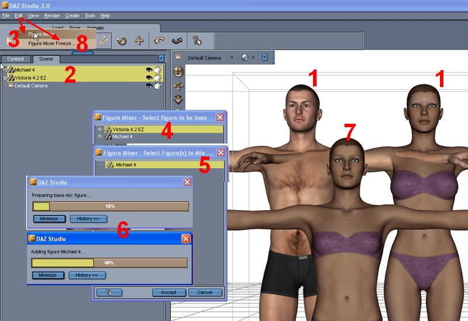The width and height of the screenshot is (468, 321).
Task: Expand Victoria 4.2 EZ in Scene tree
Action: point(5,78)
